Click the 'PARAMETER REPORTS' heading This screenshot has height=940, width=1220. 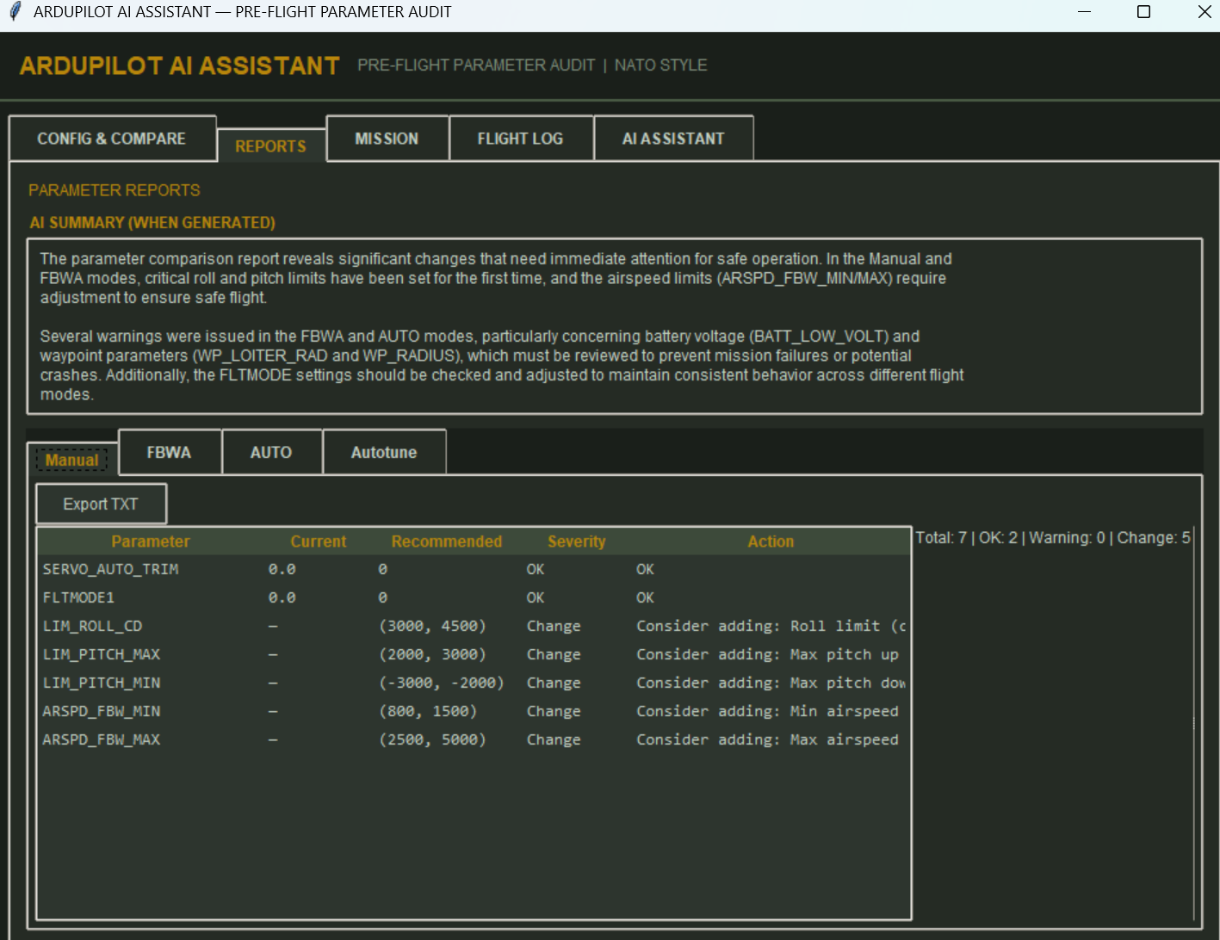click(115, 190)
